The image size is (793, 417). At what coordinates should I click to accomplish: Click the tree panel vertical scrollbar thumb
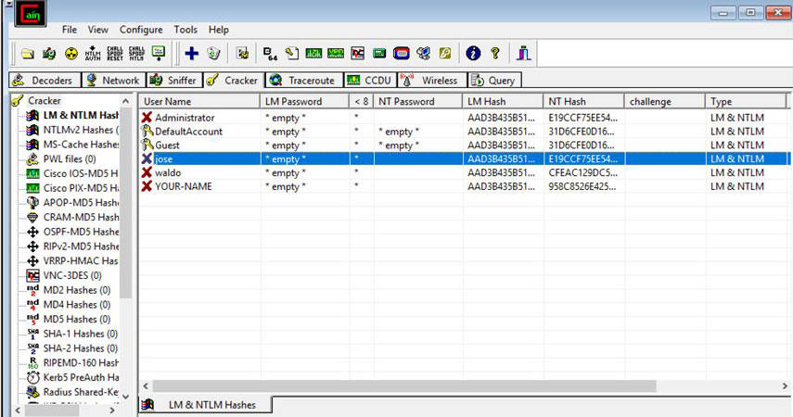(x=126, y=202)
